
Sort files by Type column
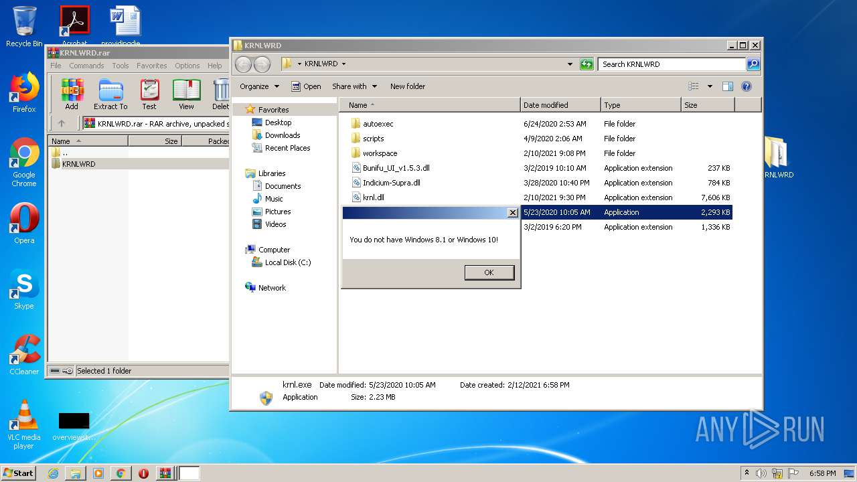click(x=641, y=105)
